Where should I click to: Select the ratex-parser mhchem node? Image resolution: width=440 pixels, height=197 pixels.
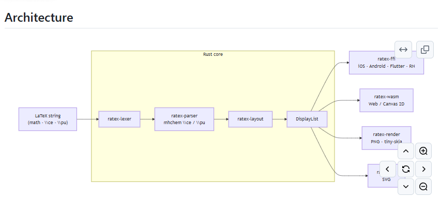[x=185, y=119]
